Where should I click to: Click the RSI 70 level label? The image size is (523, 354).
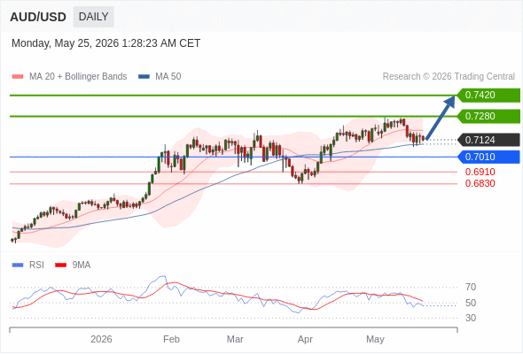tap(471, 287)
